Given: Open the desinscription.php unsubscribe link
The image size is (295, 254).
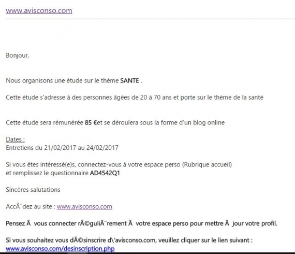Looking at the screenshot, I should point(60,248).
